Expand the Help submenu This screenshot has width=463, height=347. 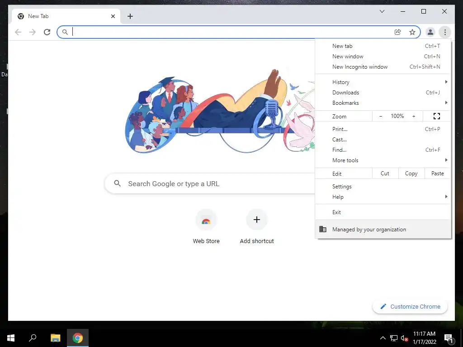pyautogui.click(x=383, y=197)
